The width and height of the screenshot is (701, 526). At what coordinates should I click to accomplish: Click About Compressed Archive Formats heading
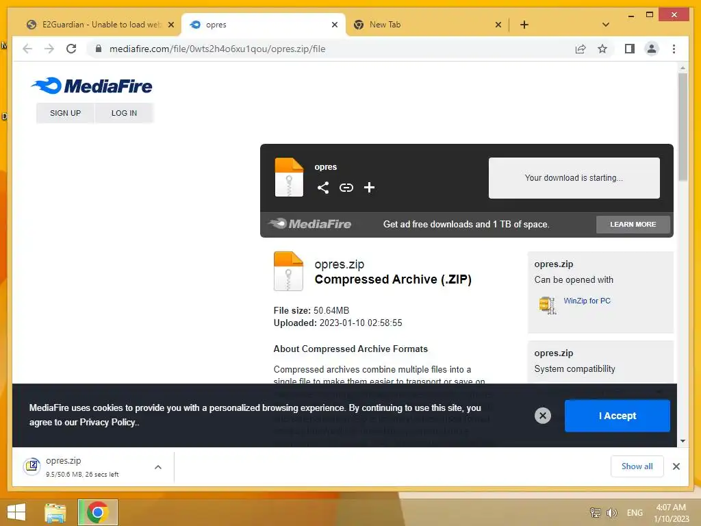coord(350,349)
